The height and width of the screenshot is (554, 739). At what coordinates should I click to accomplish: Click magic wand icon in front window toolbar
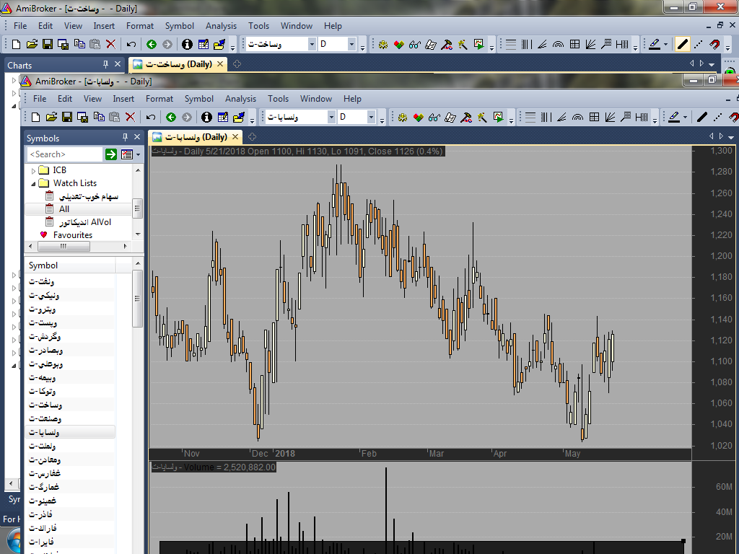click(x=481, y=118)
